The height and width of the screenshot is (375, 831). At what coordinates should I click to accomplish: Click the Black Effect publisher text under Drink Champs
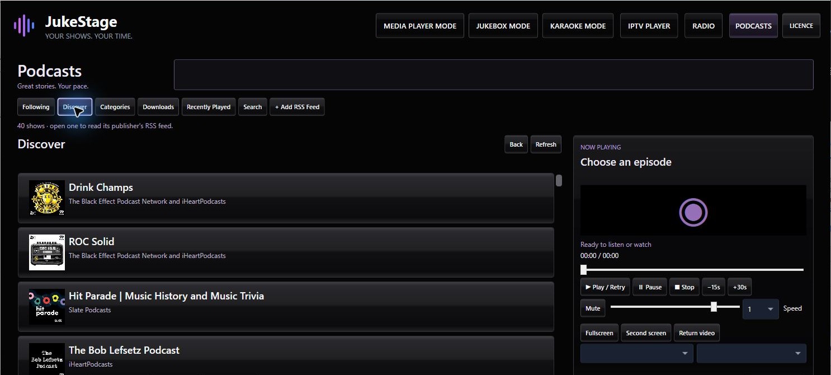click(147, 201)
